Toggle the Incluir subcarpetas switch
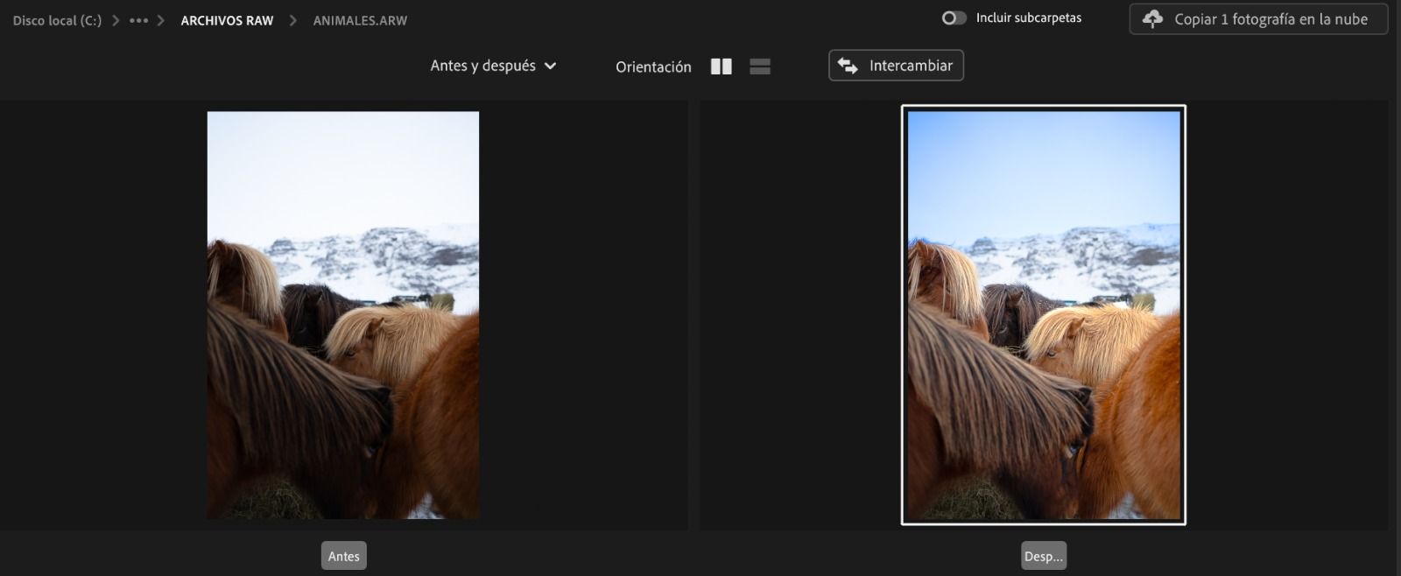The height and width of the screenshot is (576, 1401). coord(954,18)
